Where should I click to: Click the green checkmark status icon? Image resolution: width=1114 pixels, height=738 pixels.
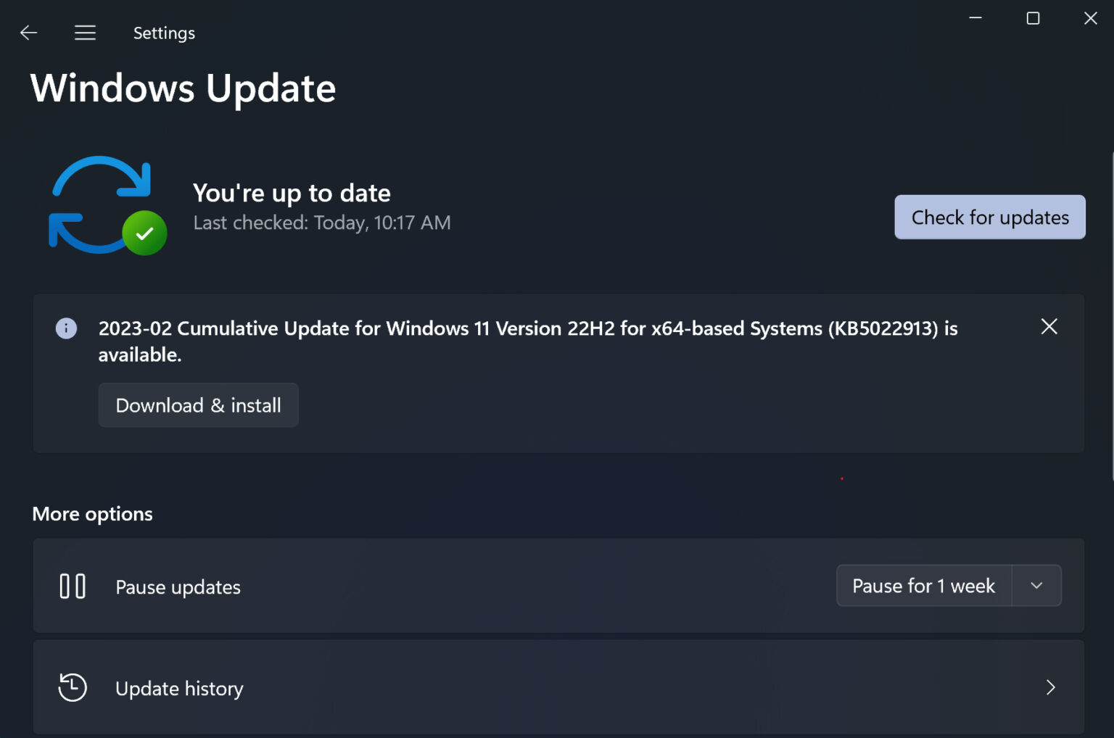144,233
